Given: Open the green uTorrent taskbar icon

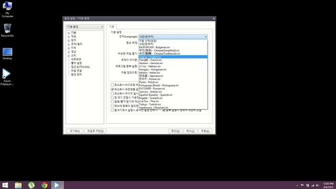Looking at the screenshot, I should (x=31, y=185).
